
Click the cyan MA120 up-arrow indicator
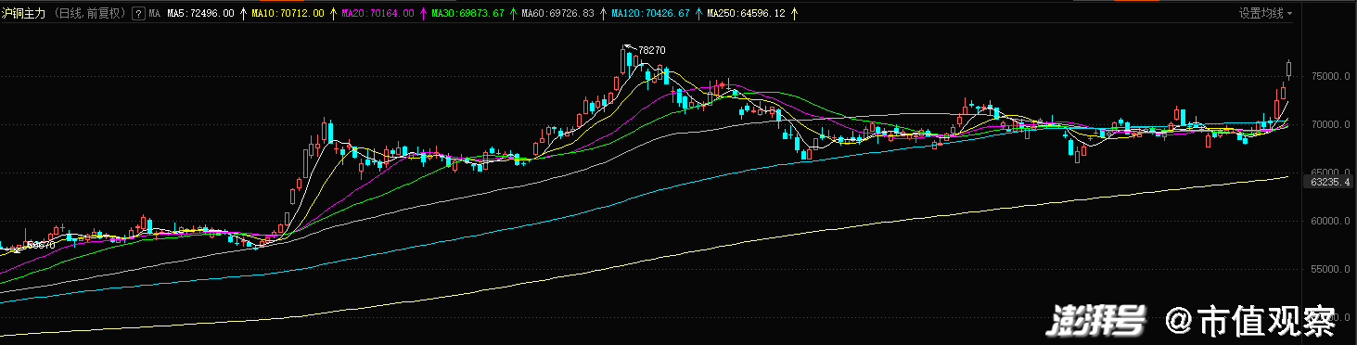pos(698,14)
